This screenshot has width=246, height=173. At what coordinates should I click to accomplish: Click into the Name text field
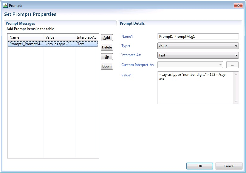[198, 37]
